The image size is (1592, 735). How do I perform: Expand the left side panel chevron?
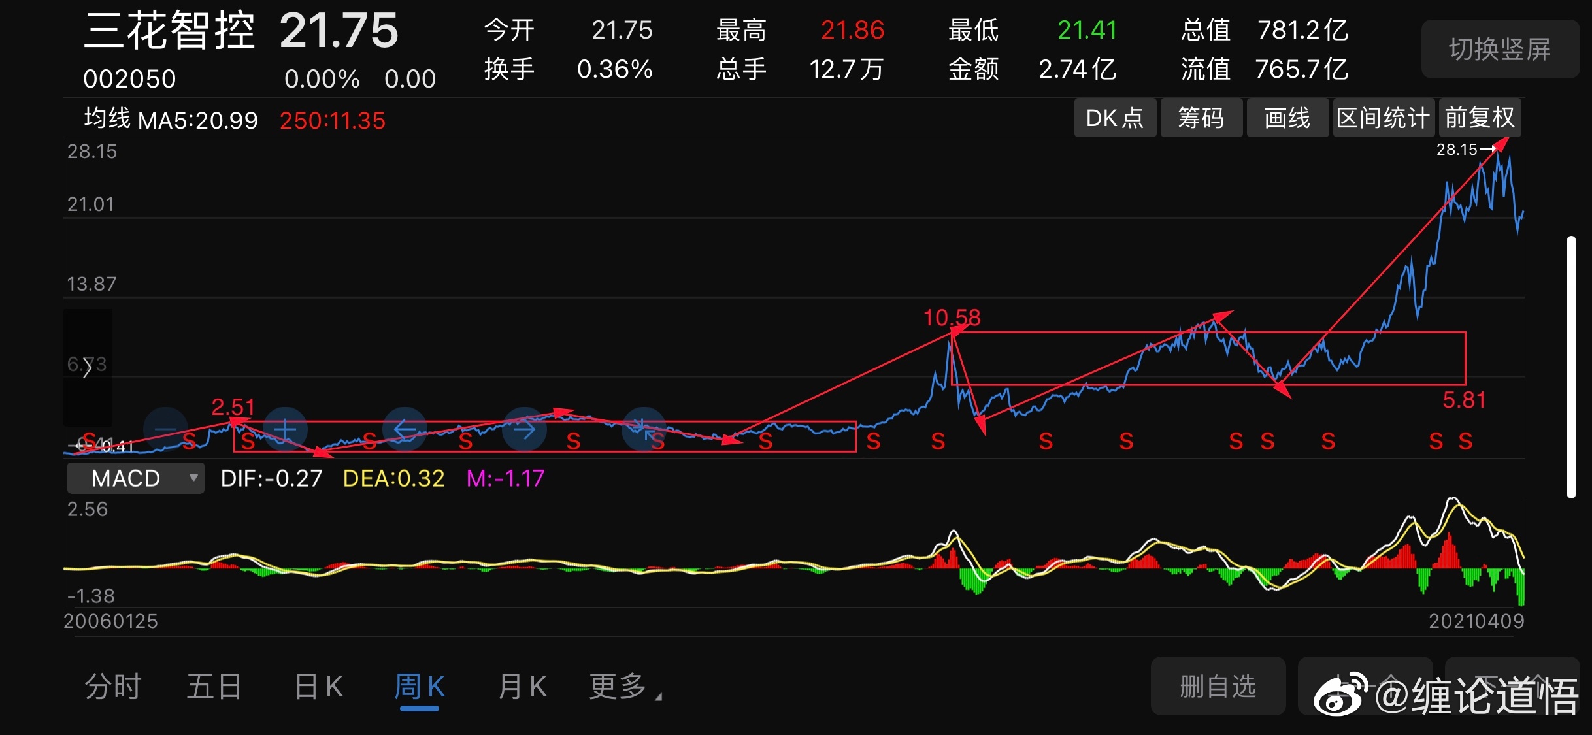tap(87, 367)
